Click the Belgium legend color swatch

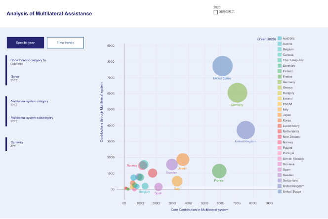point(280,49)
